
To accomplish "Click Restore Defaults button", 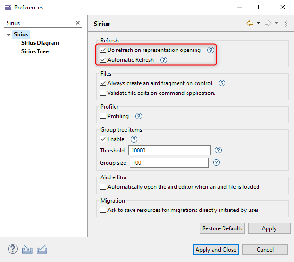I will click(x=222, y=228).
